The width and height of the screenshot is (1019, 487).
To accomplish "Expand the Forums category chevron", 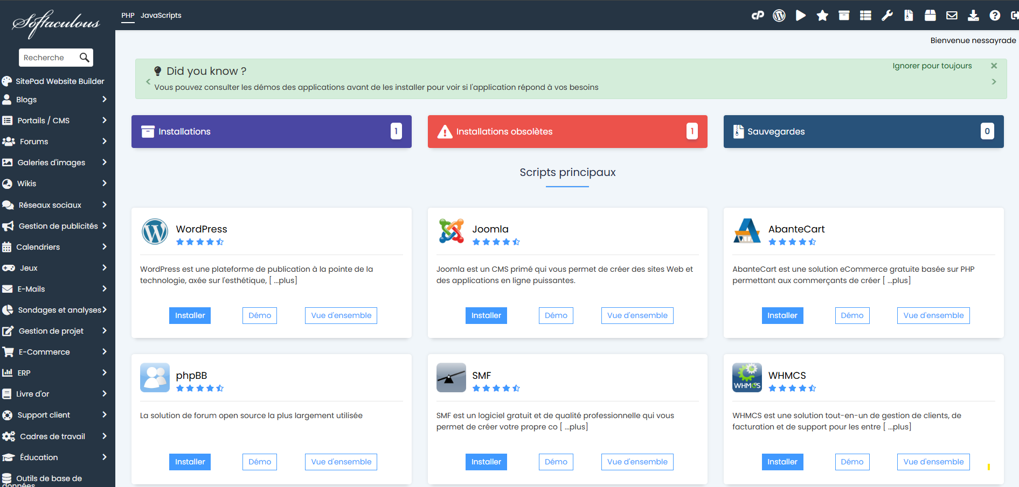I will click(x=105, y=142).
